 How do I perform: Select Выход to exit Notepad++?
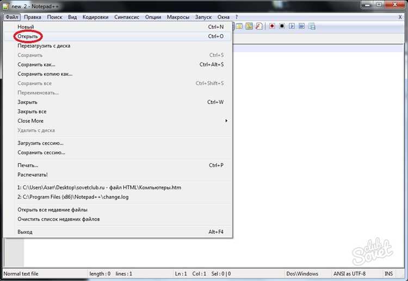[x=118, y=232]
